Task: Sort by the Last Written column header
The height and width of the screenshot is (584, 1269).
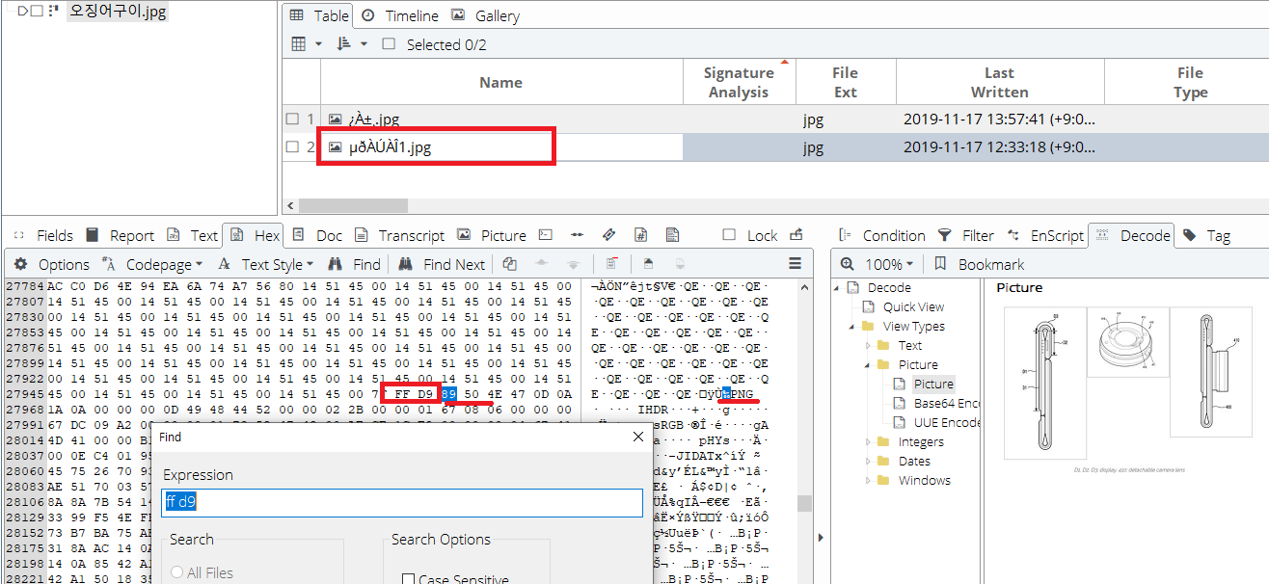Action: (x=998, y=82)
